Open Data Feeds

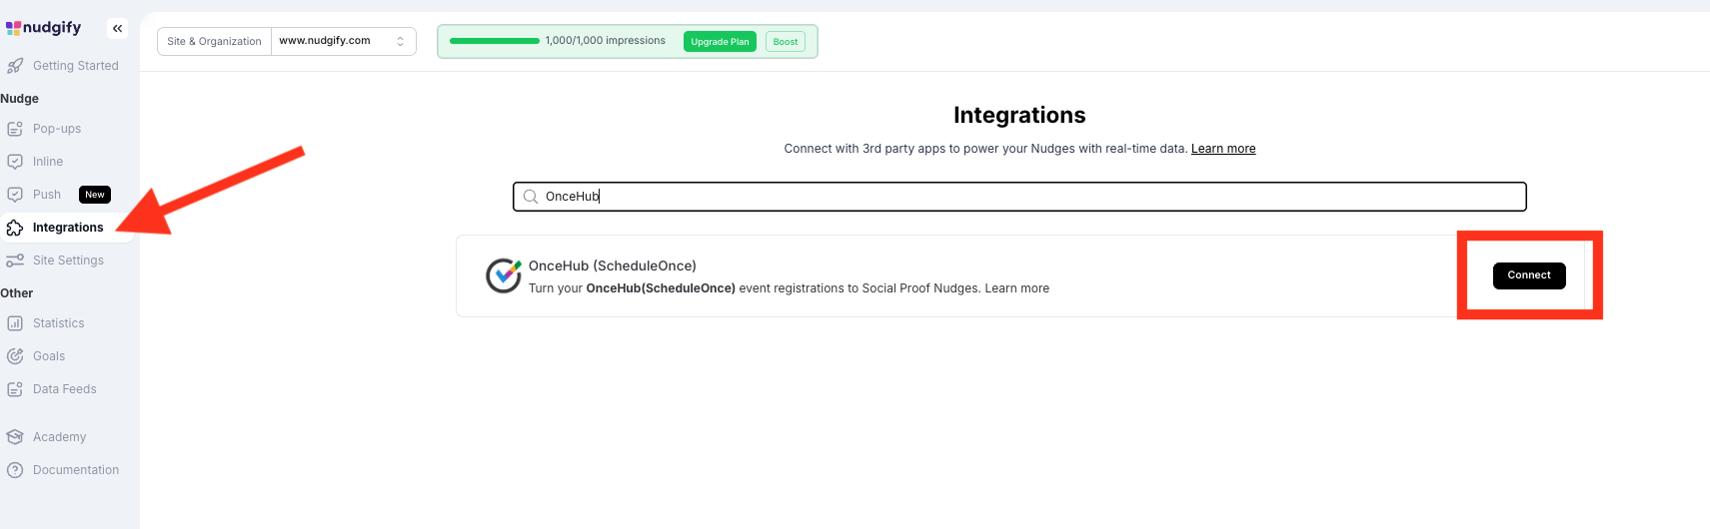point(65,389)
